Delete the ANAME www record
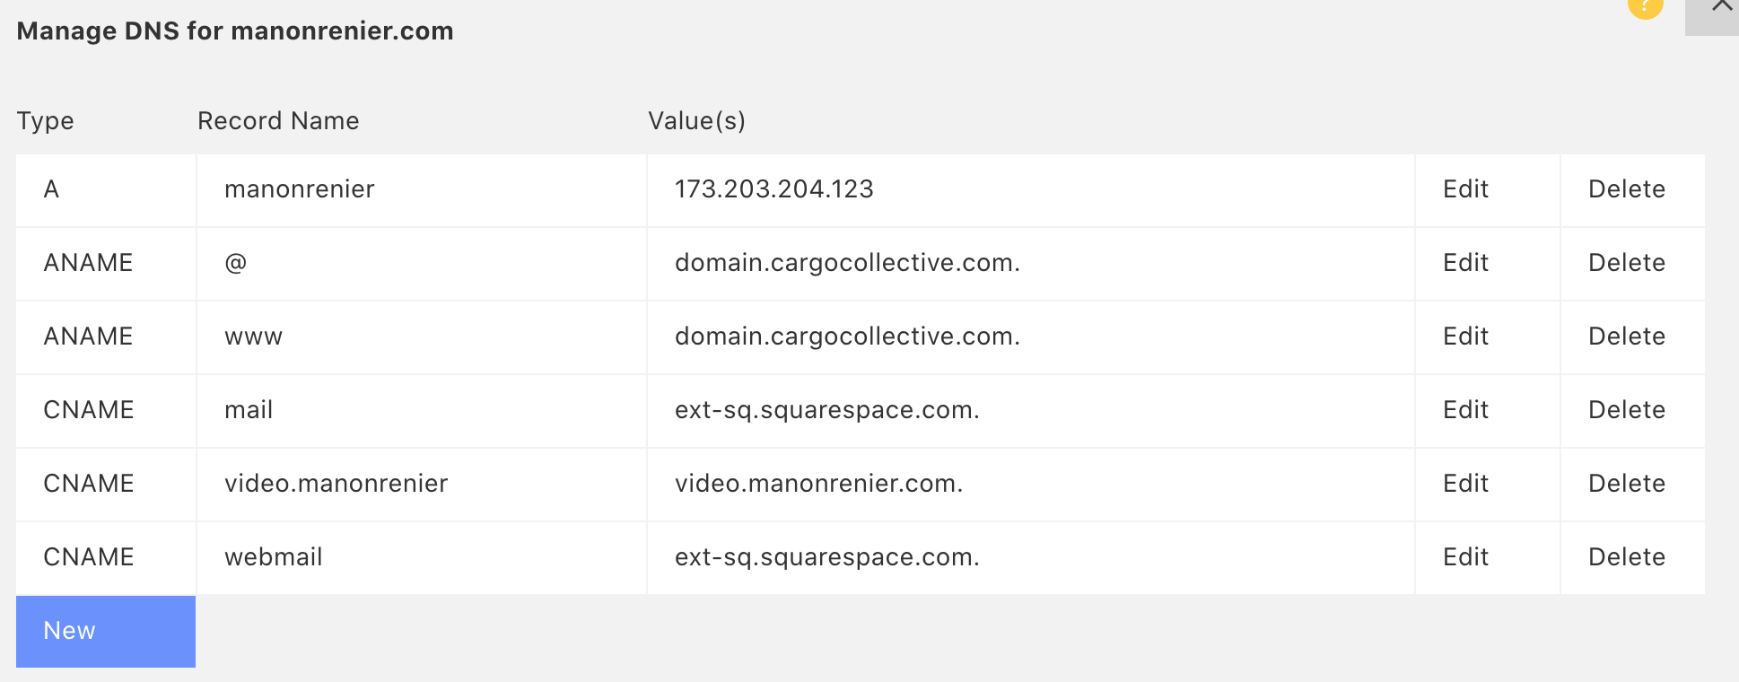The width and height of the screenshot is (1739, 682). tap(1626, 337)
